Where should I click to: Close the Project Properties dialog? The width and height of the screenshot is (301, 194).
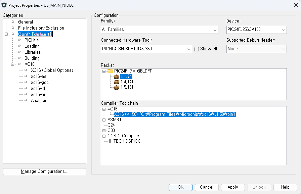click(296, 5)
